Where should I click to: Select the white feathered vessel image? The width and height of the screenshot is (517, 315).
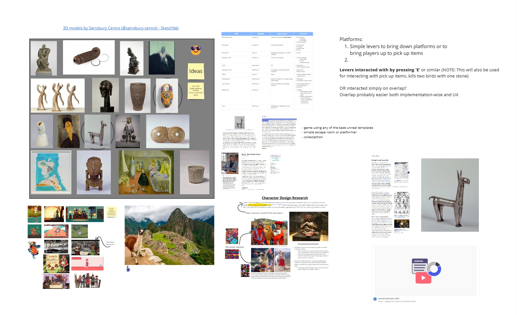[42, 131]
